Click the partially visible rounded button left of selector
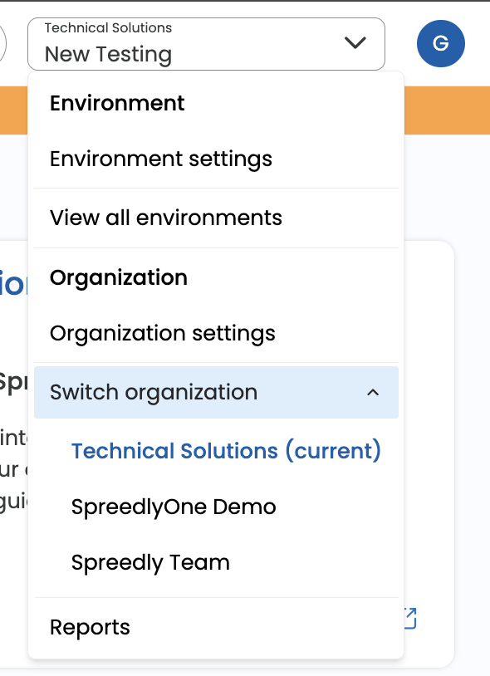 click(x=3, y=43)
